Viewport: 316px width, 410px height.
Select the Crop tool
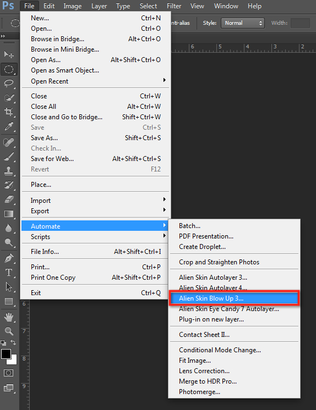coord(9,112)
